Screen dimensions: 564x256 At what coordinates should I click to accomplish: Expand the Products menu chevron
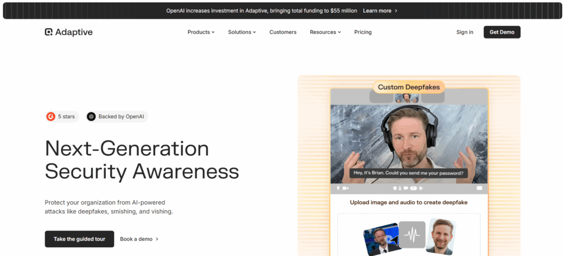(213, 32)
